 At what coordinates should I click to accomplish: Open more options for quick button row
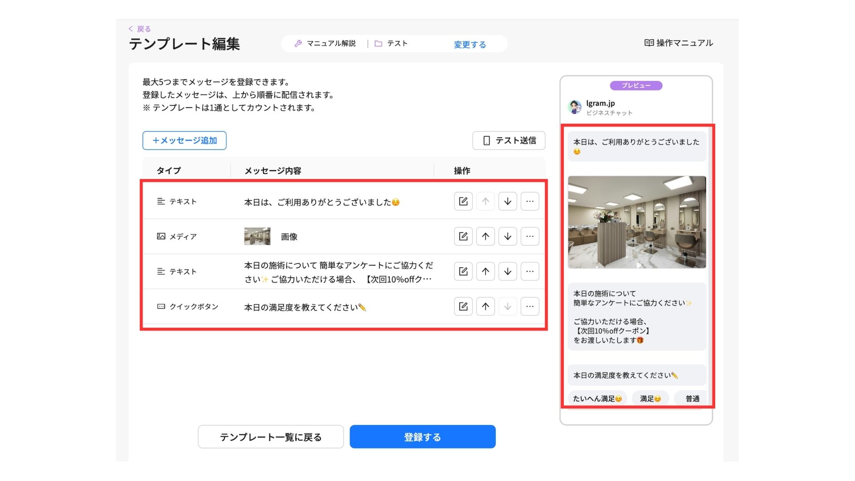tap(529, 306)
